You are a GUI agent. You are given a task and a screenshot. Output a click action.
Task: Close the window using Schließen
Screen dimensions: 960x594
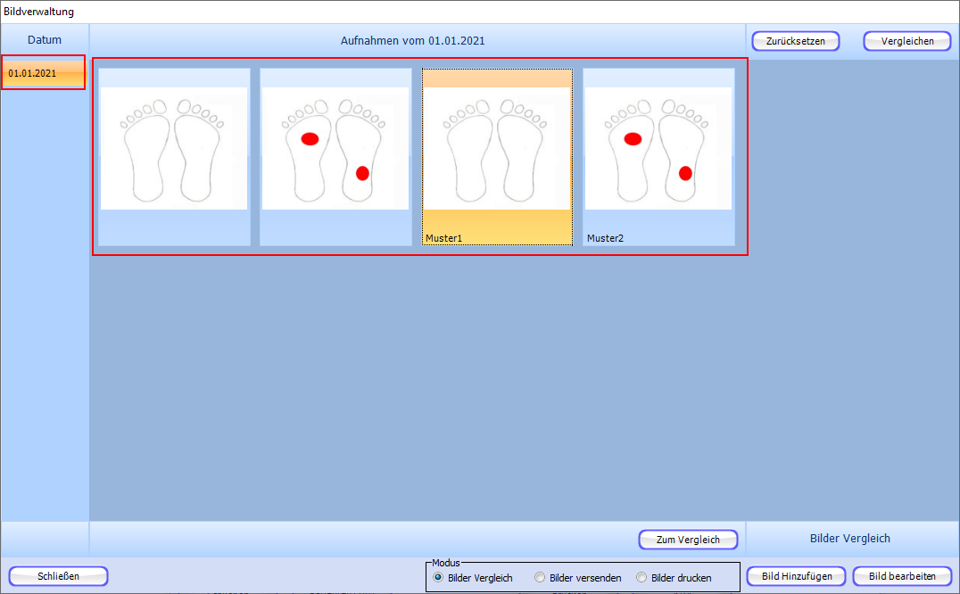point(59,576)
